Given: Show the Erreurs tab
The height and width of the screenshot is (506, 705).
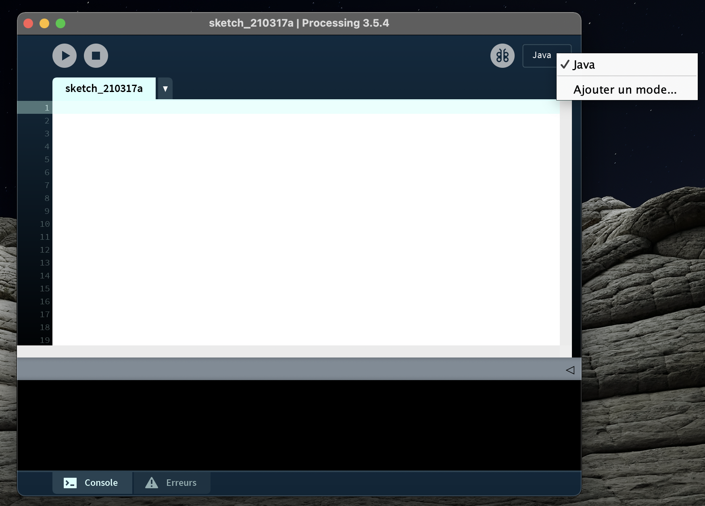Looking at the screenshot, I should click(172, 483).
